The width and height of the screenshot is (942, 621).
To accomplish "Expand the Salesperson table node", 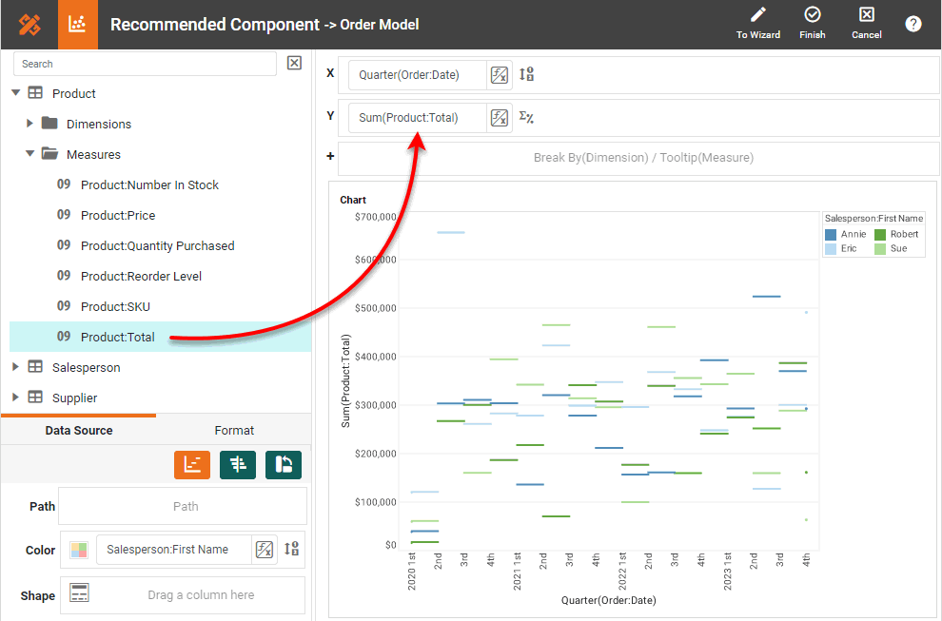I will (x=16, y=367).
